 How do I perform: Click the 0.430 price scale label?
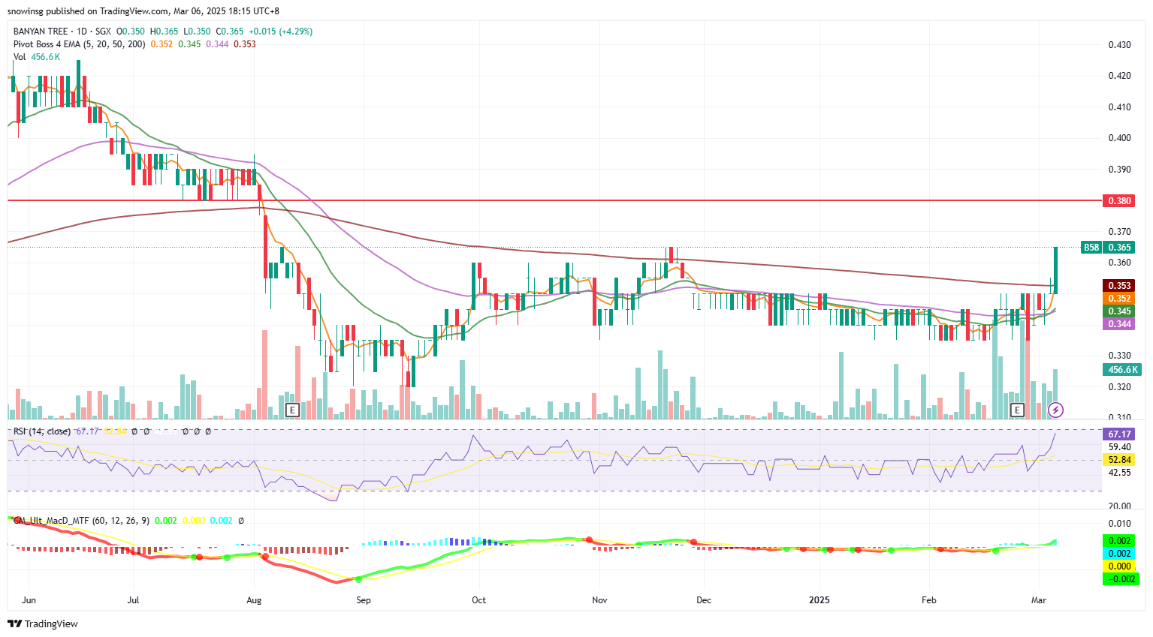coord(1119,44)
